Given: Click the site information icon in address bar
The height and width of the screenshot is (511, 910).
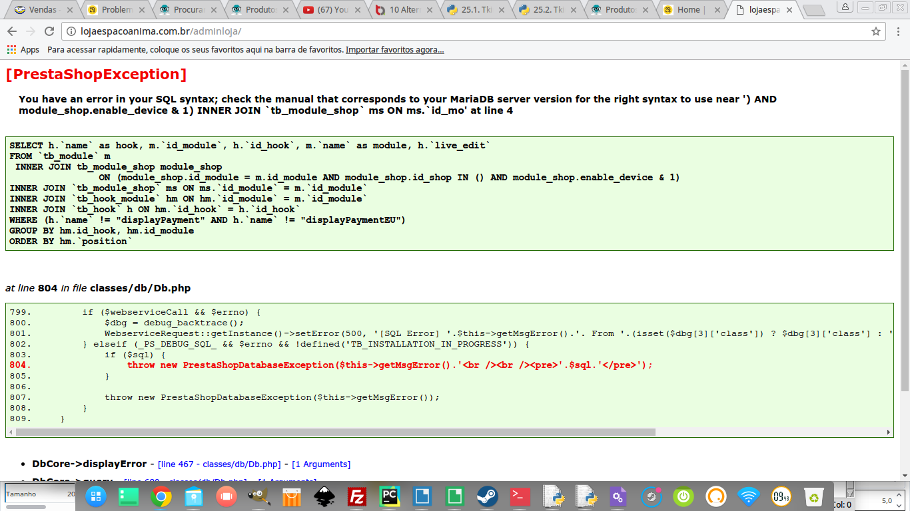Looking at the screenshot, I should (x=71, y=31).
